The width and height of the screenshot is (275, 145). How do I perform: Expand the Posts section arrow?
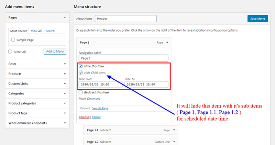click(x=65, y=64)
